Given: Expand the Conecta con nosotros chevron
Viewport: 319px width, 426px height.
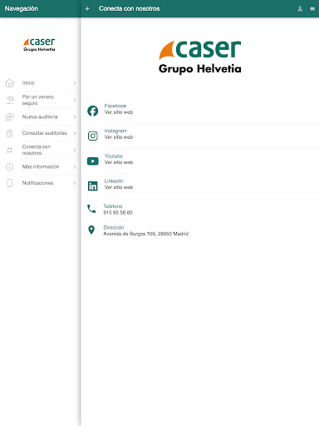Looking at the screenshot, I should click(75, 150).
